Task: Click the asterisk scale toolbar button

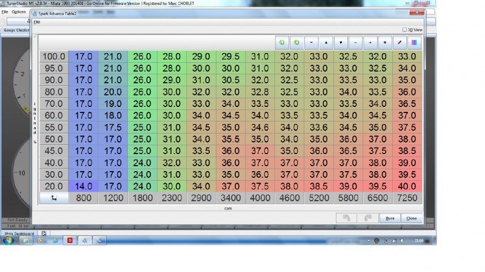Action: pyautogui.click(x=385, y=42)
